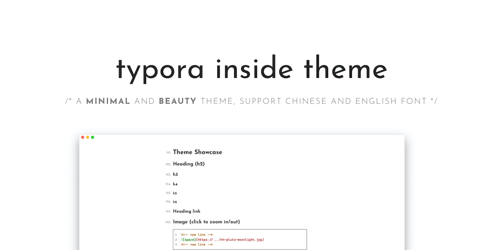
Task: Click the "typora inside theme" title
Action: pyautogui.click(x=251, y=69)
